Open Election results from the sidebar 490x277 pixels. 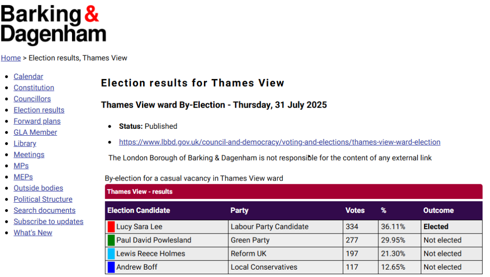[x=39, y=110]
